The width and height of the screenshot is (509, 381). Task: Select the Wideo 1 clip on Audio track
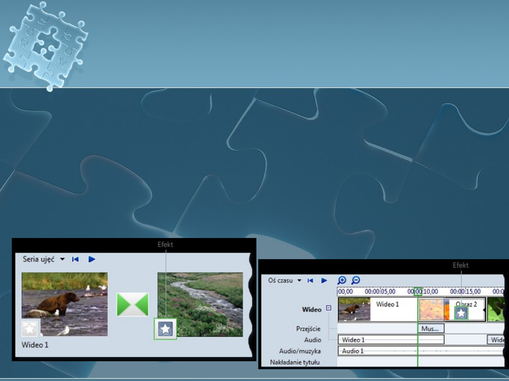[390, 340]
